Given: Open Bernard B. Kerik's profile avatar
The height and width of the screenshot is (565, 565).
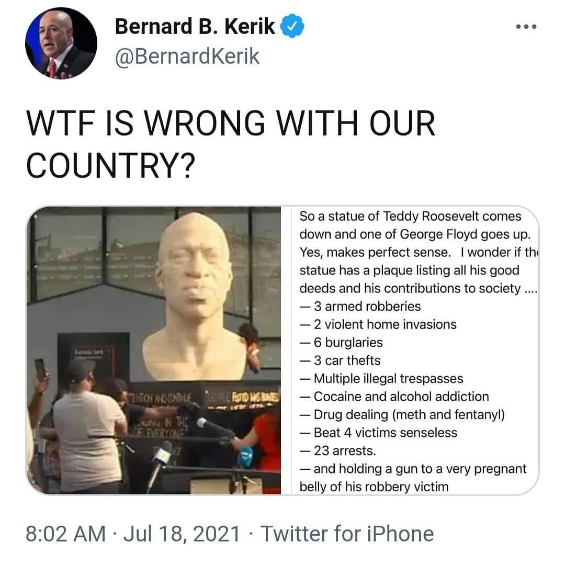Looking at the screenshot, I should click(x=61, y=43).
